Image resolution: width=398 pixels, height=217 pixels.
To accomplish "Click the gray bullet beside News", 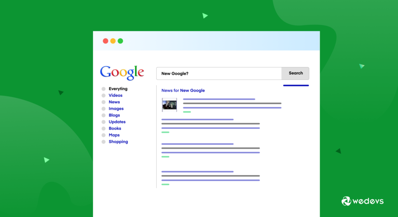I will 103,102.
